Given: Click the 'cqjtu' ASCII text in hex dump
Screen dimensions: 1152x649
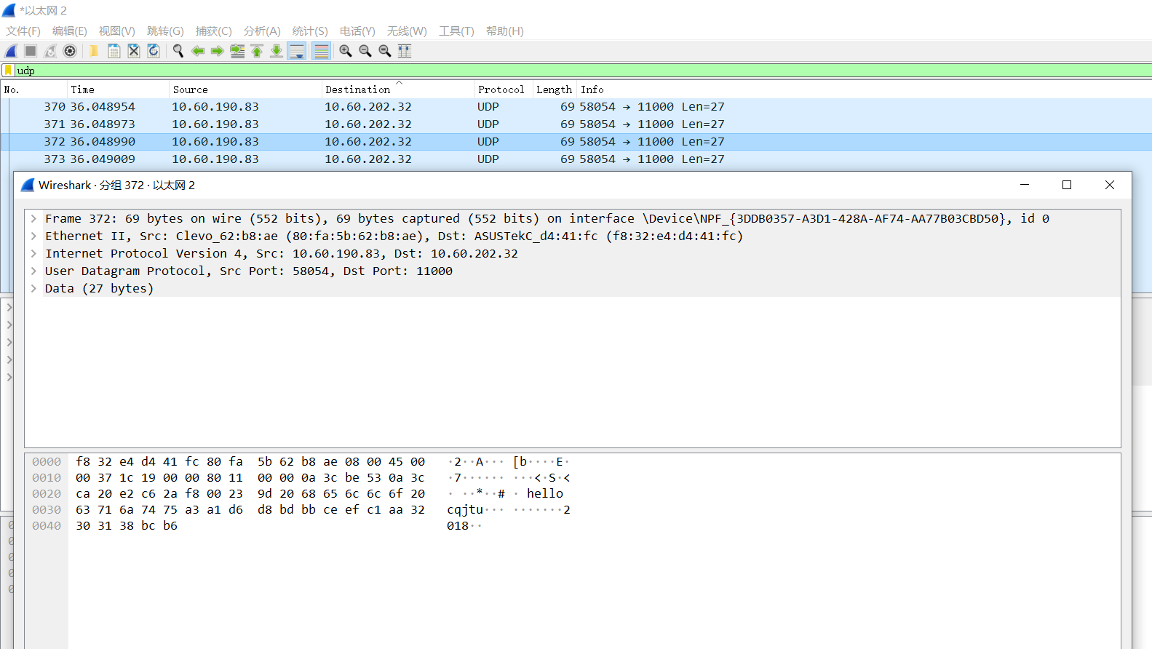Looking at the screenshot, I should [x=465, y=509].
